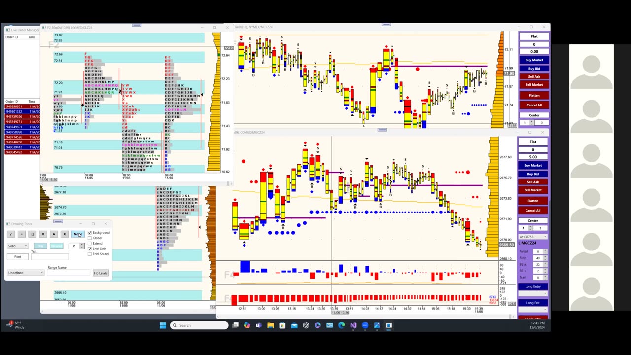Click Sell Market in the lower MGCZ24 panel

tap(533, 190)
